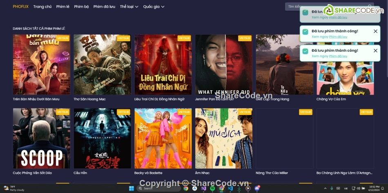This screenshot has width=388, height=193.
Task: Click the taskbar Search box
Action: point(158,188)
